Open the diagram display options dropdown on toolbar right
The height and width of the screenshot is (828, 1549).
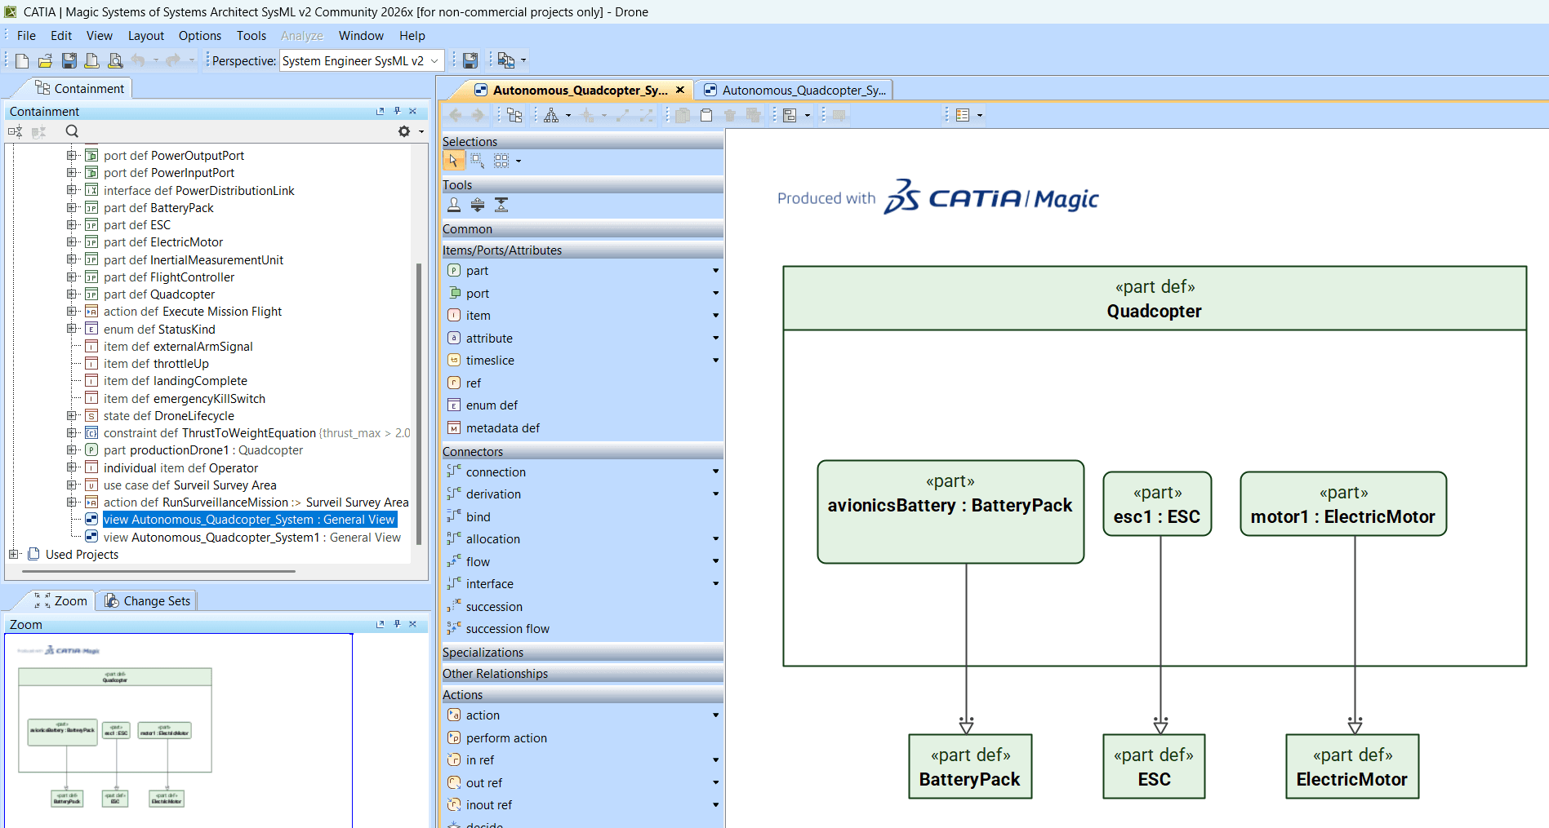(980, 115)
